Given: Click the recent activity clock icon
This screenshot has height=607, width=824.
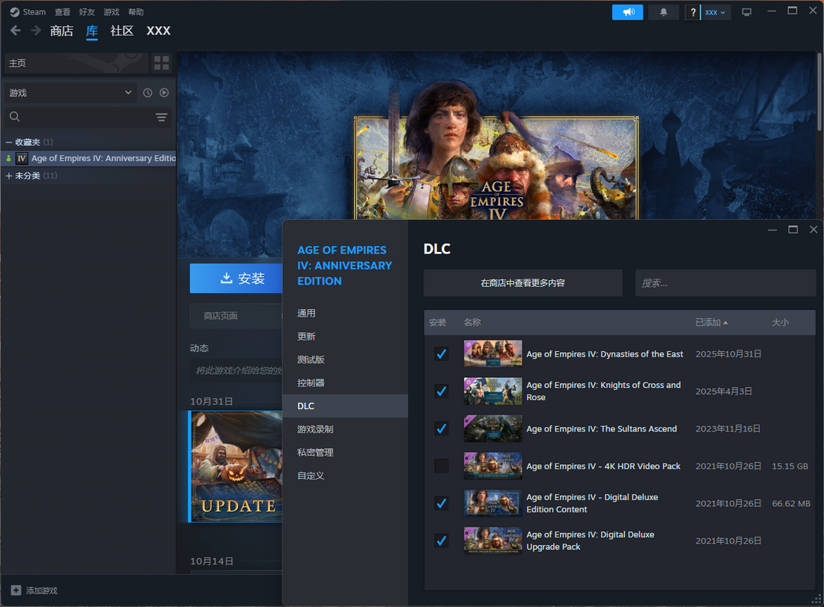Looking at the screenshot, I should tap(147, 92).
